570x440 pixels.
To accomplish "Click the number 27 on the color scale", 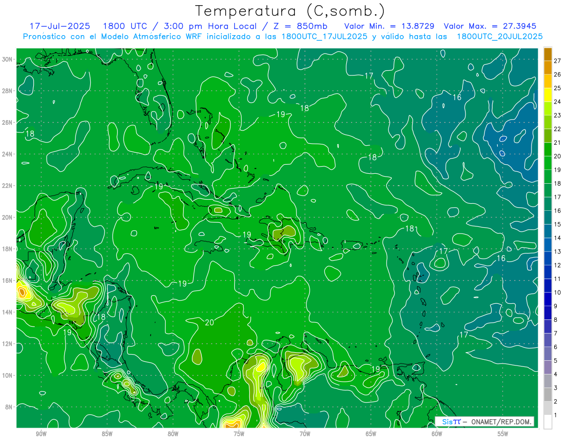I will 557,60.
